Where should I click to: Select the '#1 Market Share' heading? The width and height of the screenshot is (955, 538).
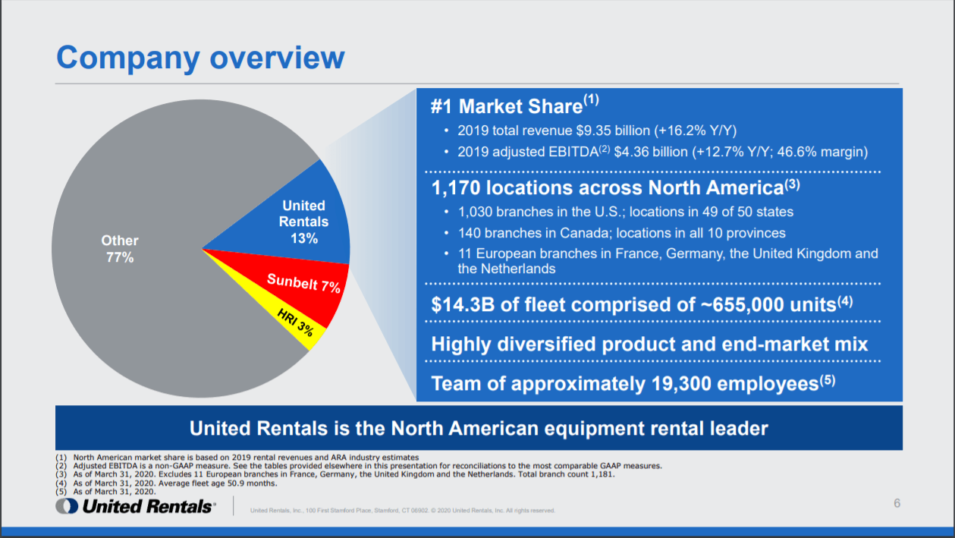coord(515,105)
